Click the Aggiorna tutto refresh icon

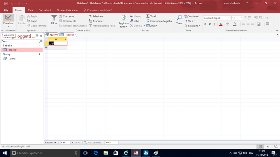pyautogui.click(x=123, y=18)
